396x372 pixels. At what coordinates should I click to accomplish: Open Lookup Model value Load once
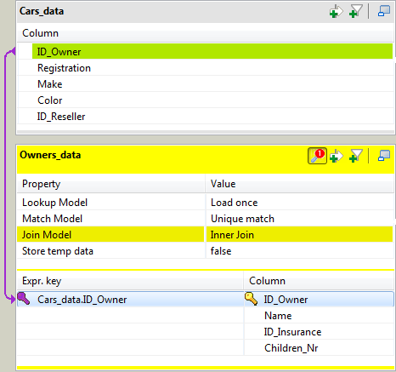click(x=300, y=203)
